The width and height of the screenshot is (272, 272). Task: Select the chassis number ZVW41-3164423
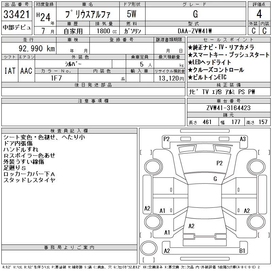point(228,108)
